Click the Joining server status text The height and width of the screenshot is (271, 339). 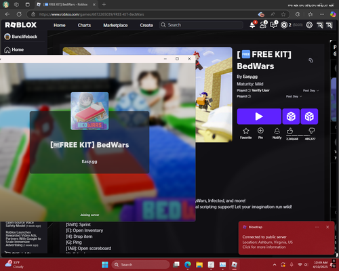(x=89, y=215)
